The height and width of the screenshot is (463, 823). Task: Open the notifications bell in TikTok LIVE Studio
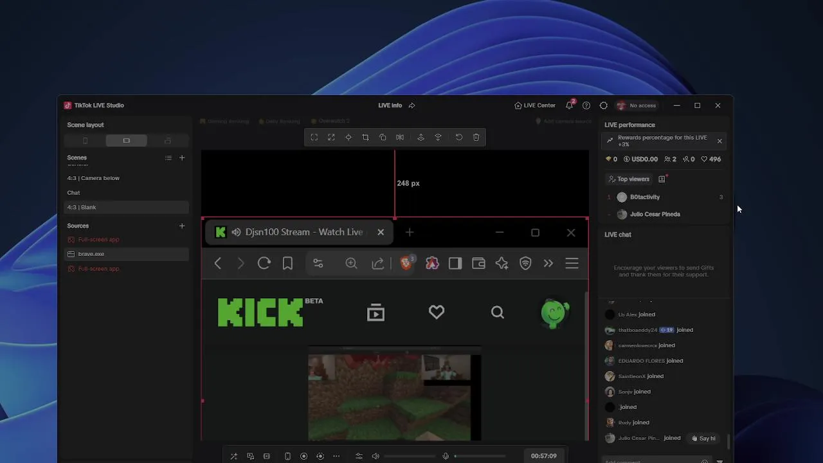pos(570,105)
